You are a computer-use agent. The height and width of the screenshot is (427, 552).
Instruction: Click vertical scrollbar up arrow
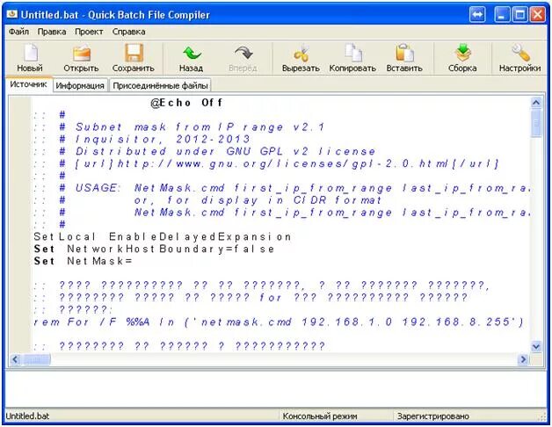coord(536,103)
